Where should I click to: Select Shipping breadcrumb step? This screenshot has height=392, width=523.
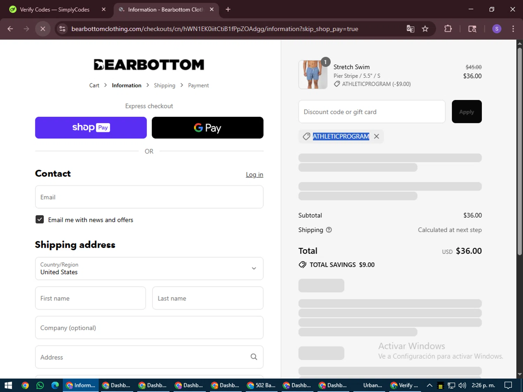[x=165, y=85]
